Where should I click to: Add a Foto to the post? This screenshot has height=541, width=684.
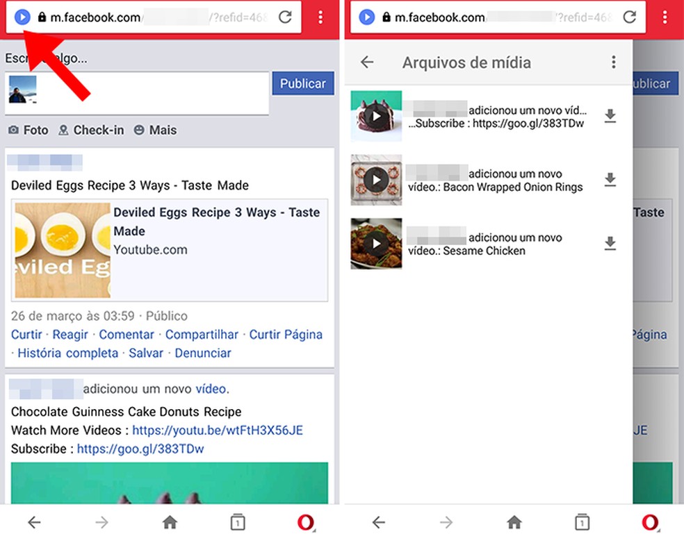click(x=28, y=130)
